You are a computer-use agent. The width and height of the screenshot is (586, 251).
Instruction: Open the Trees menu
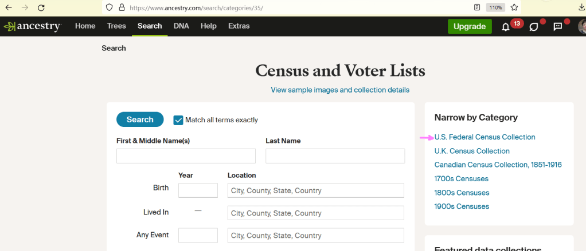pyautogui.click(x=116, y=26)
